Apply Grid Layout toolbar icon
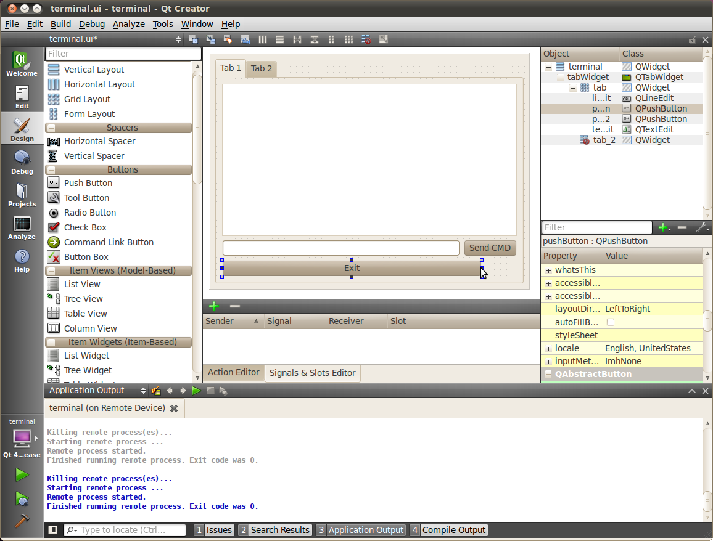This screenshot has width=713, height=541. click(x=348, y=39)
